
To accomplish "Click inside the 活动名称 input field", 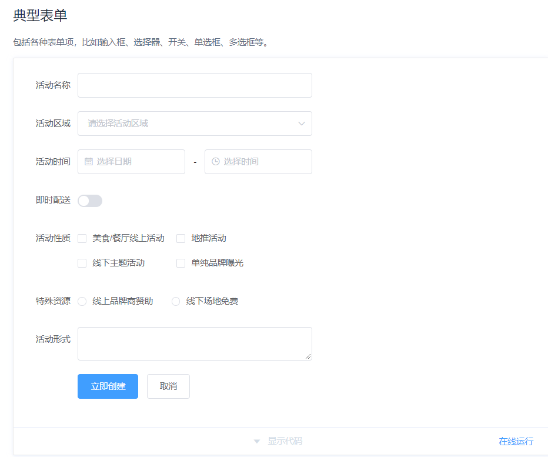I will (x=195, y=85).
